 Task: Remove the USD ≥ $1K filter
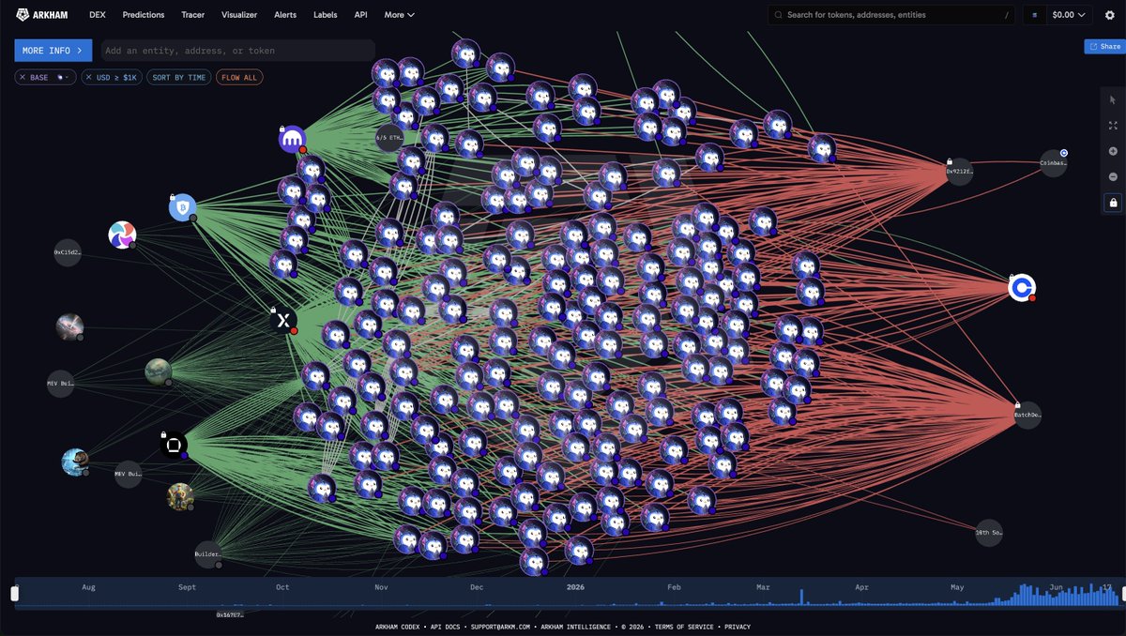[89, 78]
